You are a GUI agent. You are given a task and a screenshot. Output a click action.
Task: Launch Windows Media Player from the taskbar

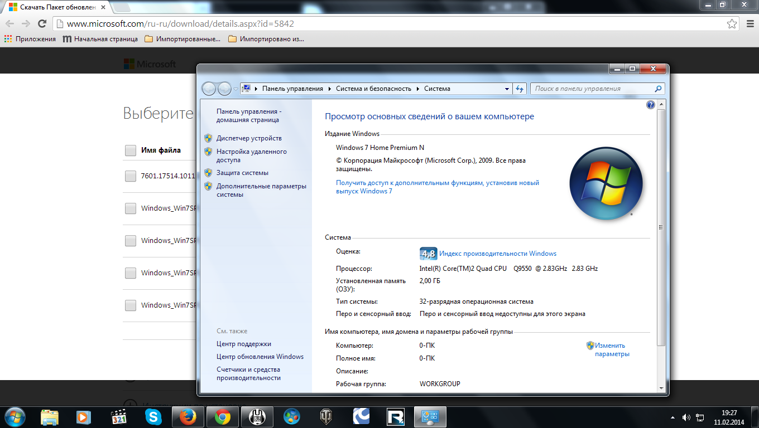[x=84, y=417]
